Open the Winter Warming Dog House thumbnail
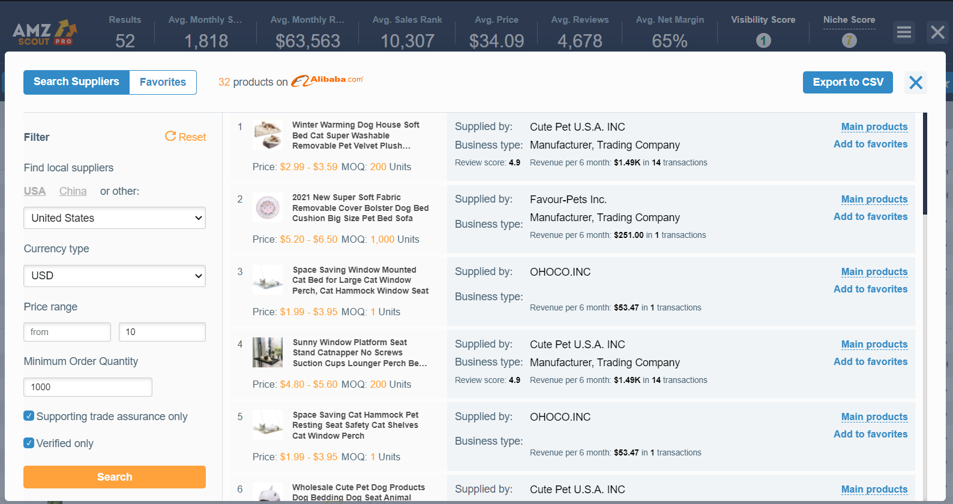The height and width of the screenshot is (504, 953). pos(268,135)
